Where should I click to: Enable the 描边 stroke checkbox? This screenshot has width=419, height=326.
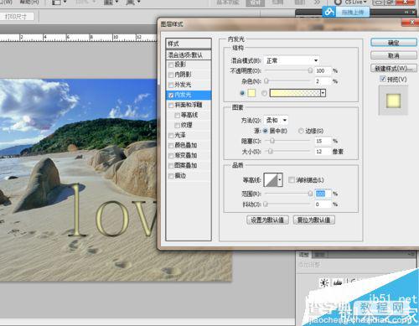point(171,176)
